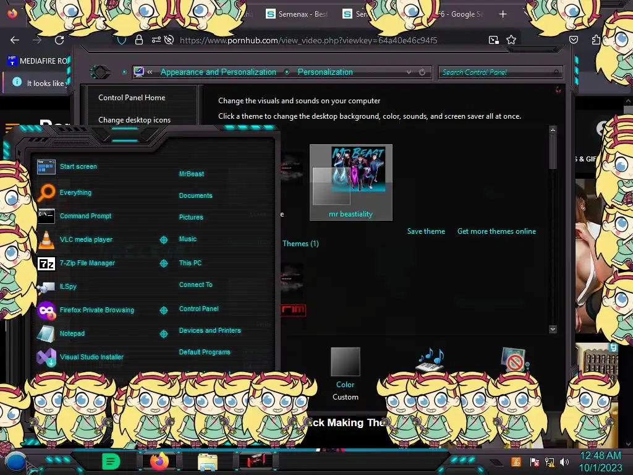Select the MrBeast theme thumbnail
Viewport: 633px width, 475px height.
351,182
